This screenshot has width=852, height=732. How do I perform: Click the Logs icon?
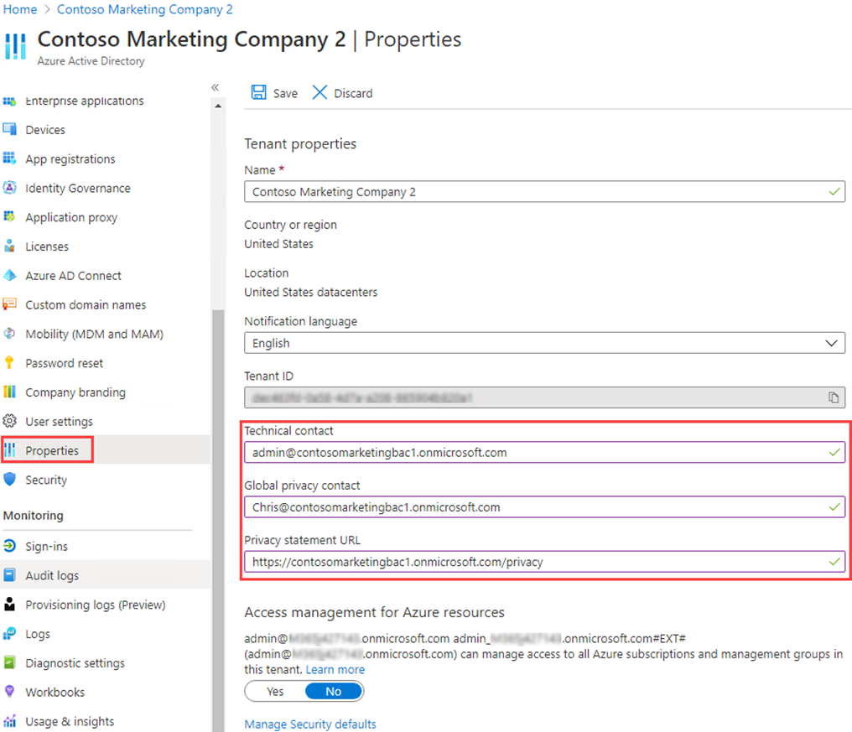pos(9,634)
